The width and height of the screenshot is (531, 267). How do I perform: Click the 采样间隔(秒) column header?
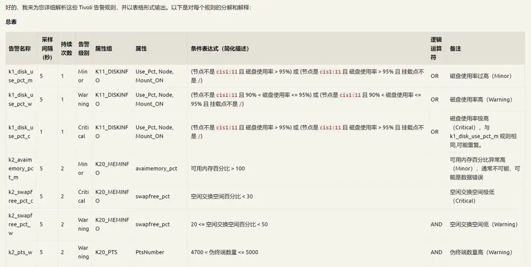[47, 48]
